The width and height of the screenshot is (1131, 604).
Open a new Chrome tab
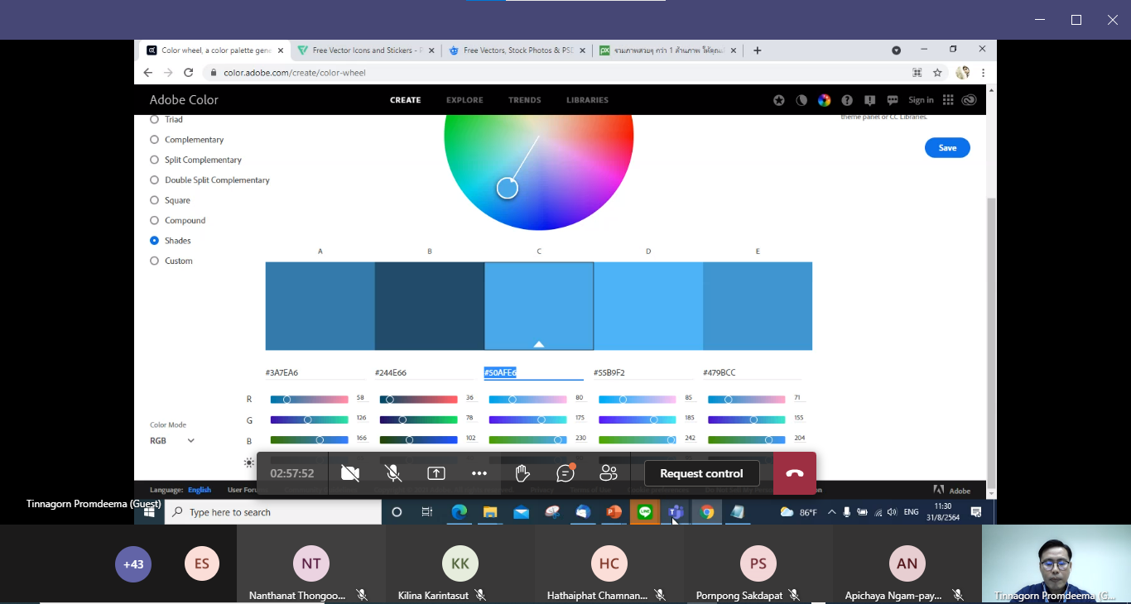[x=757, y=50]
